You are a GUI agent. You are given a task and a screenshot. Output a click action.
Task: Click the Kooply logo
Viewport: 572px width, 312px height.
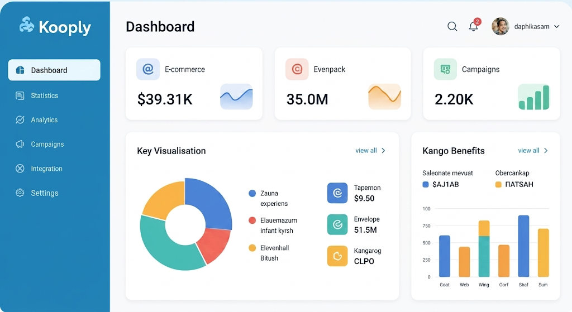click(55, 26)
